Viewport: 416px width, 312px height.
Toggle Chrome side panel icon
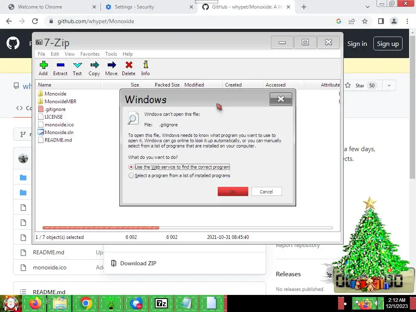coord(381,21)
